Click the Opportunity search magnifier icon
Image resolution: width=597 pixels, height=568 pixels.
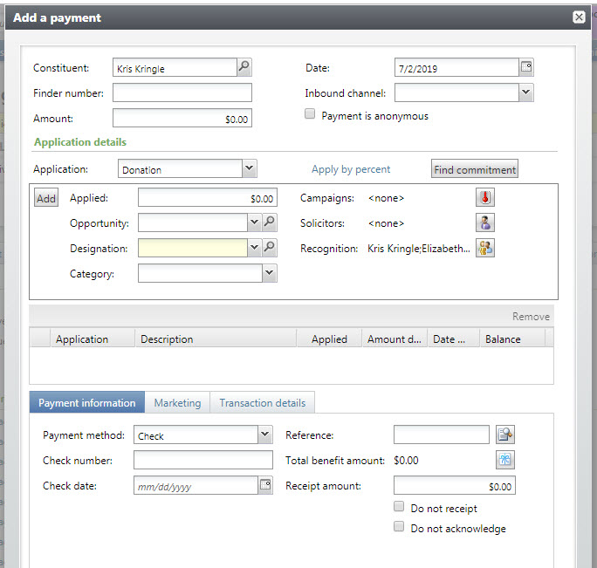click(270, 223)
